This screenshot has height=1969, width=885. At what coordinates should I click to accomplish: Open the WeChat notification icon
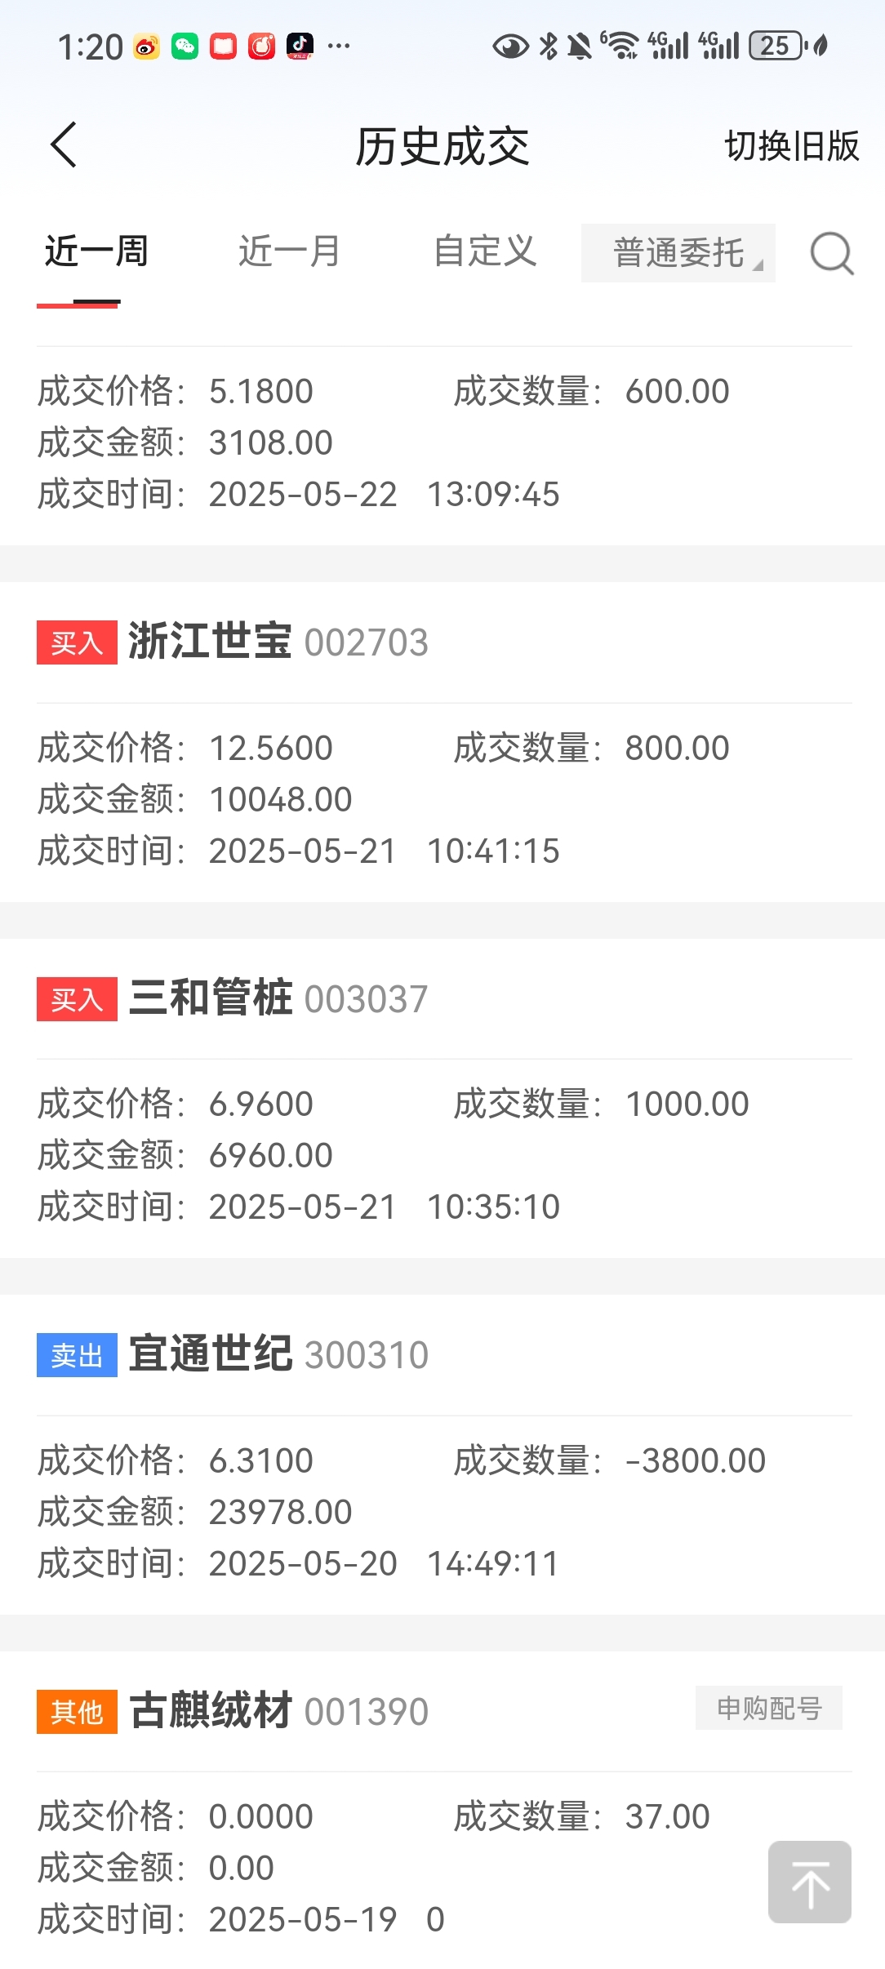coord(185,47)
